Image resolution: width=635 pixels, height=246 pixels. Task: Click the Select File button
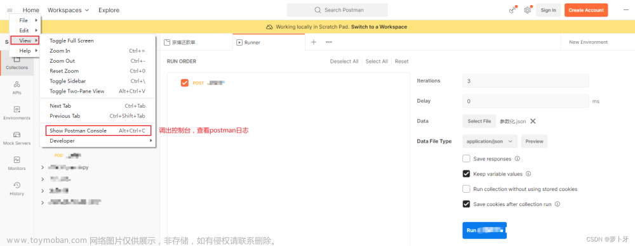pos(479,121)
